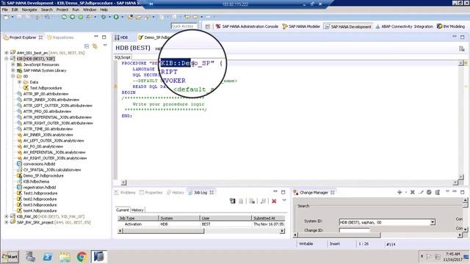Switch to the Change Manager tab
This screenshot has height=264, width=470.
314,192
